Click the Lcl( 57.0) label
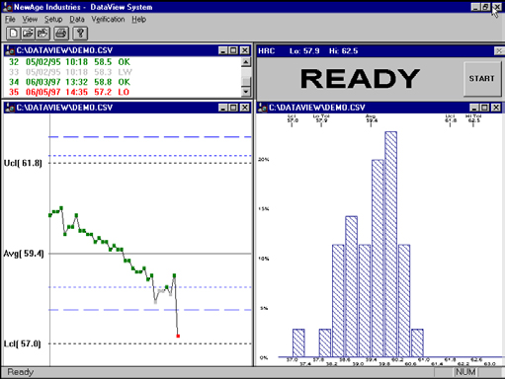The height and width of the screenshot is (379, 505). click(x=23, y=343)
